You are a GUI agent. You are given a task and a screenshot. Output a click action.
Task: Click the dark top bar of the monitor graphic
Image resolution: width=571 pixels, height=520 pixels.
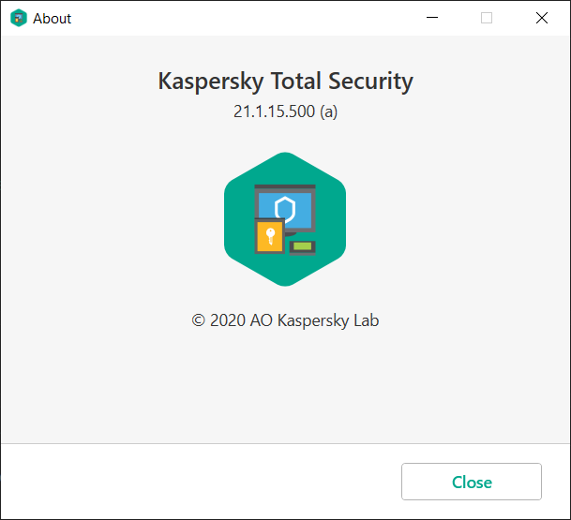(x=285, y=188)
